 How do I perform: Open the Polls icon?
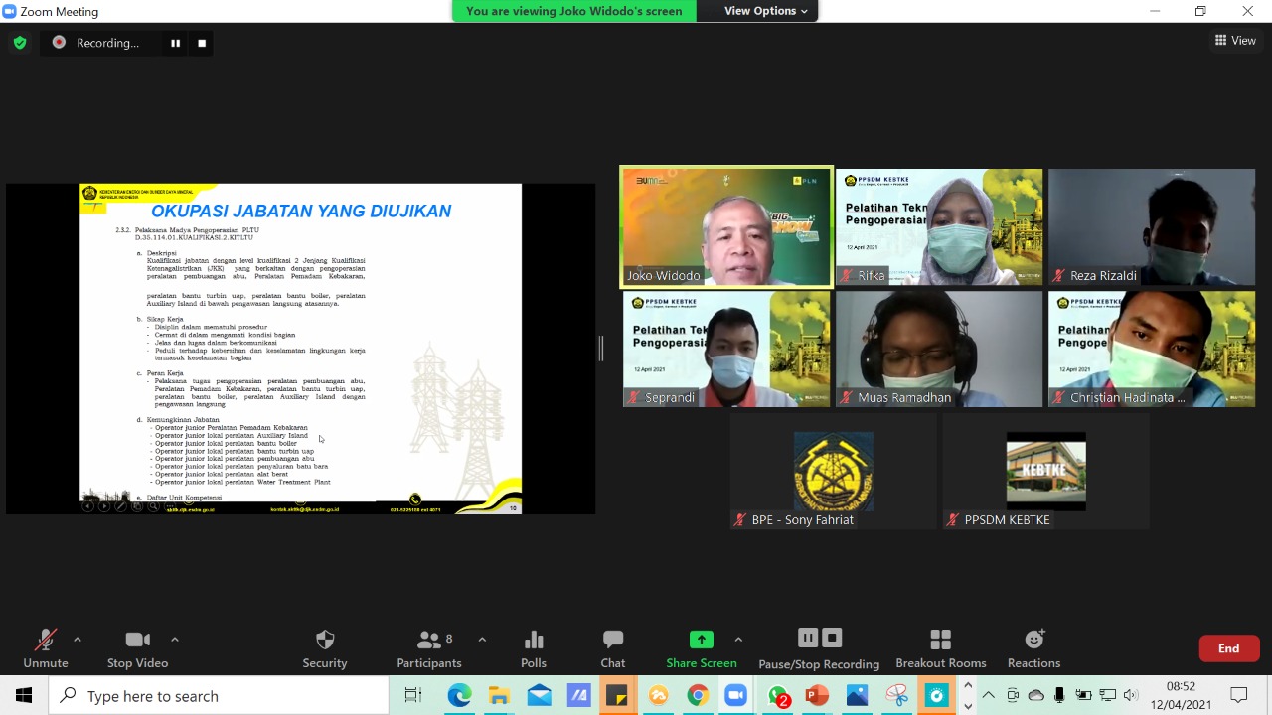[534, 648]
